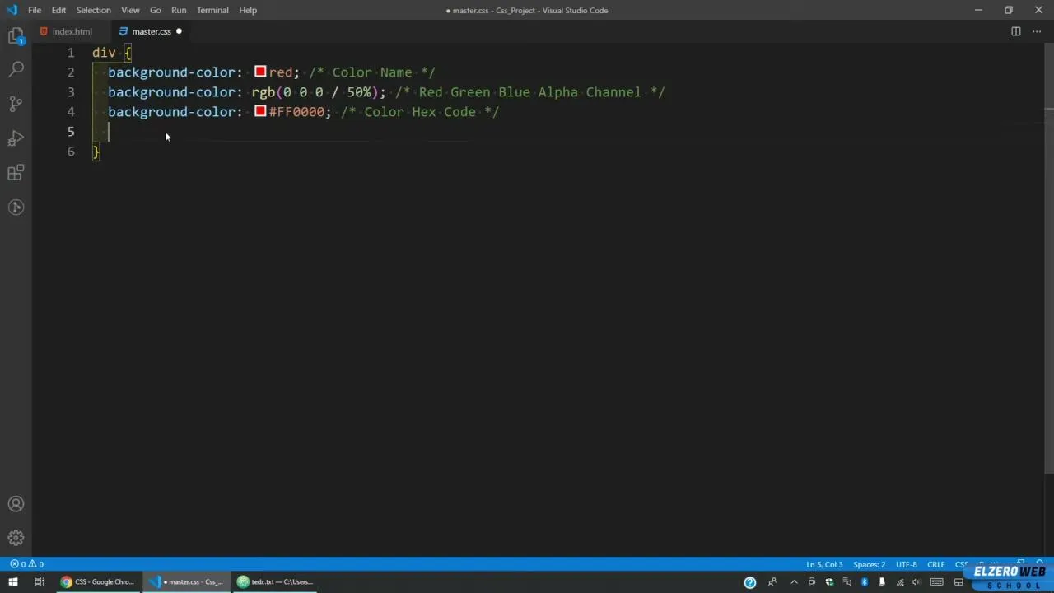This screenshot has height=593, width=1054.
Task: Open the Selection menu
Action: [93, 10]
